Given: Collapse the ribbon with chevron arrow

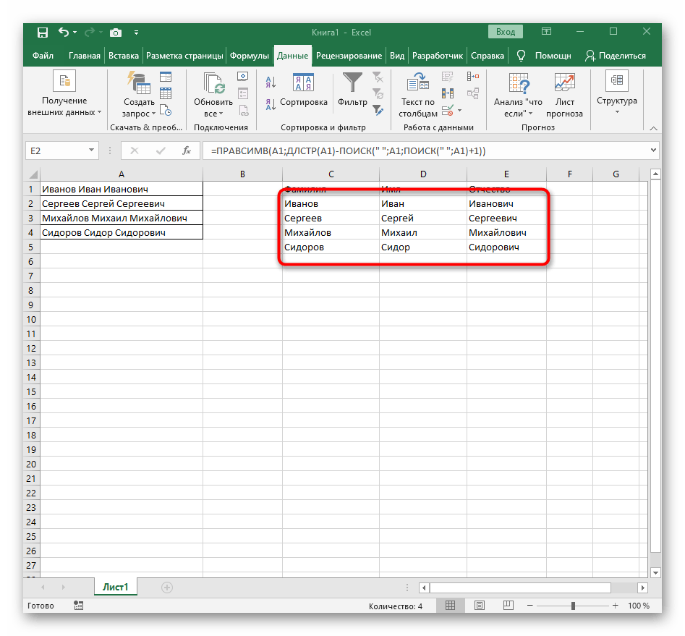Looking at the screenshot, I should (x=654, y=128).
